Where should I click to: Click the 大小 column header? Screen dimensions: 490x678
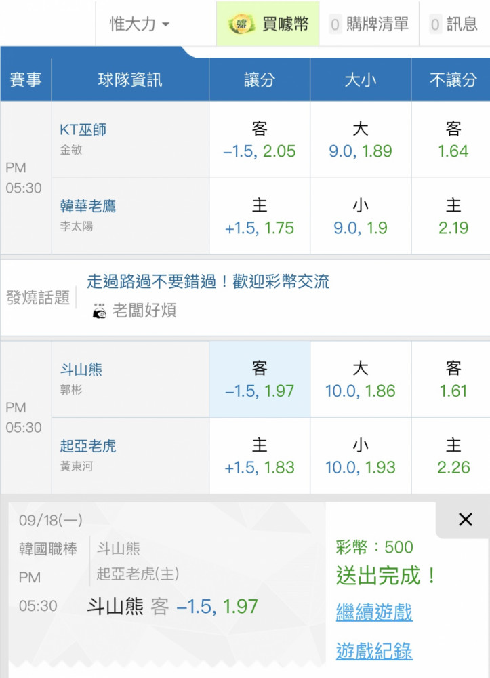pos(361,80)
